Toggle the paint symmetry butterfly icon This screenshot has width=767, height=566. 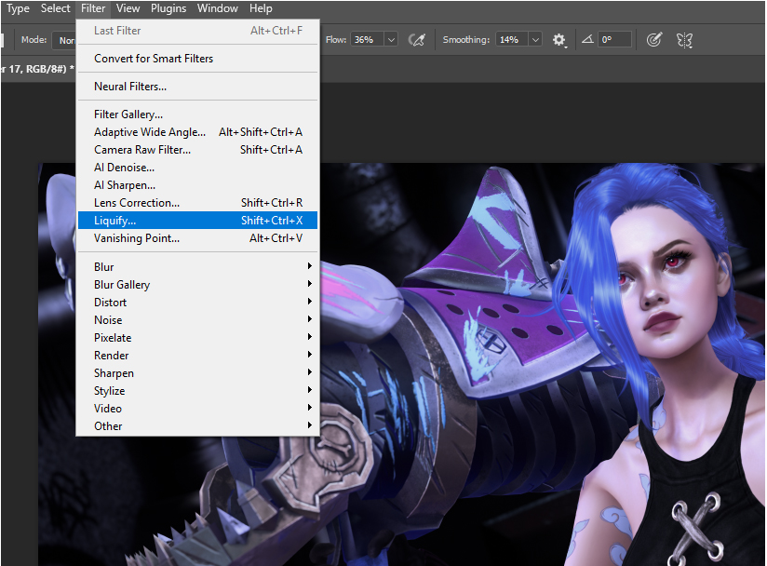[x=683, y=39]
